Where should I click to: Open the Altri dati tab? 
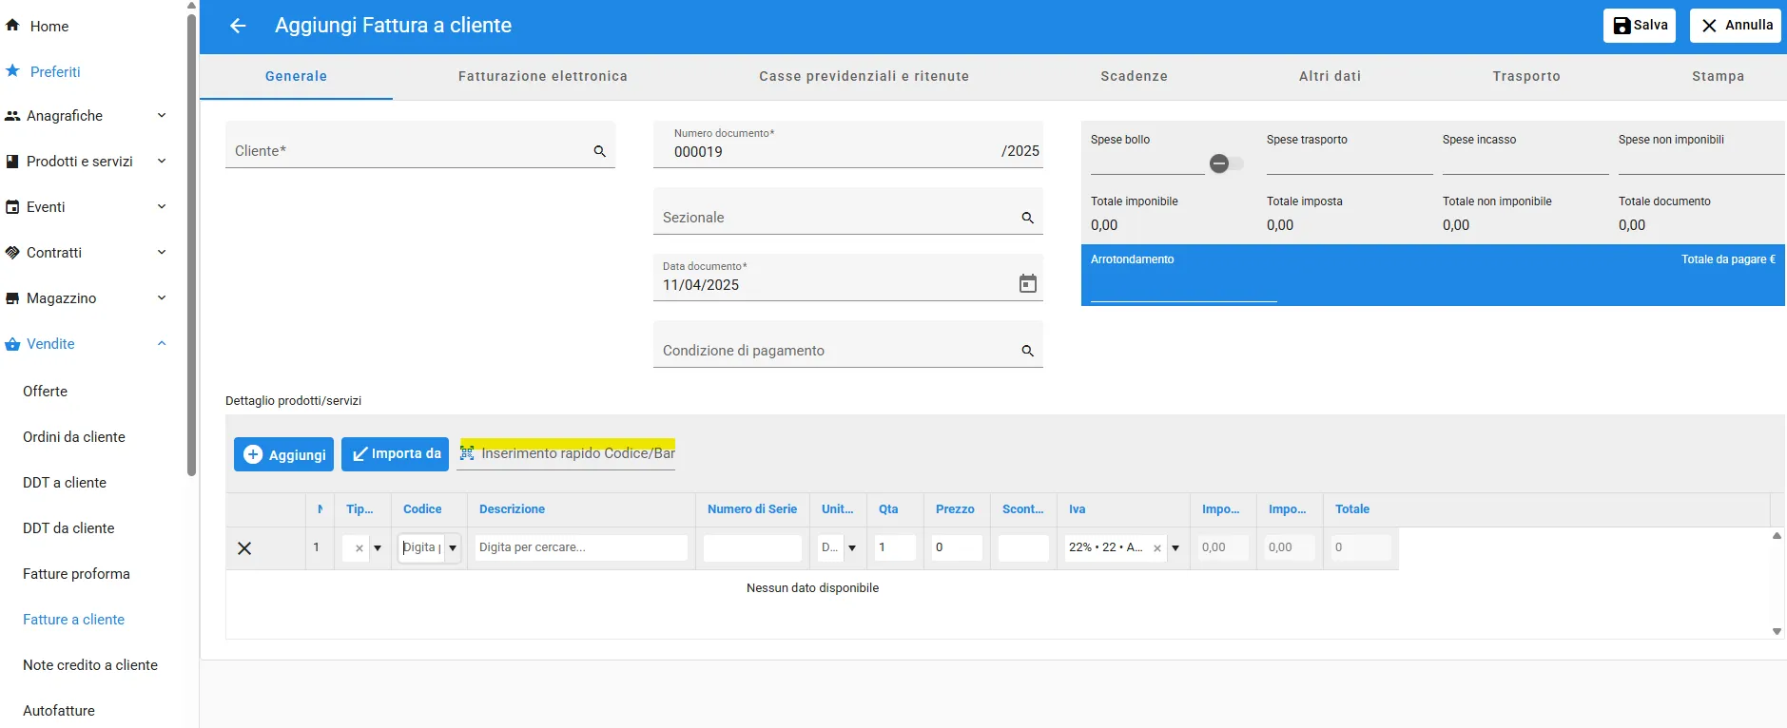[1330, 76]
